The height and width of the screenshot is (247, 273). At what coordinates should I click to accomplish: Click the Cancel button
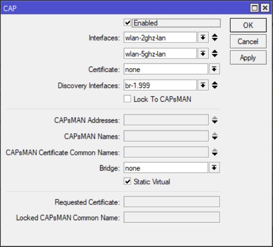click(248, 41)
